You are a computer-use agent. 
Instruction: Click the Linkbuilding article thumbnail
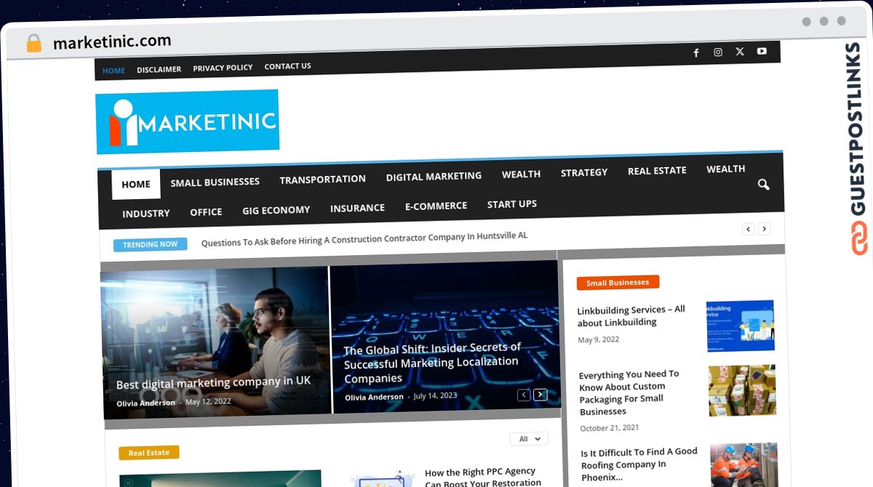[740, 326]
